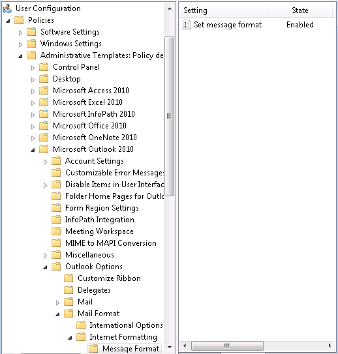
Task: Click the Microsoft Outlook 2010 folder icon
Action: 44,149
